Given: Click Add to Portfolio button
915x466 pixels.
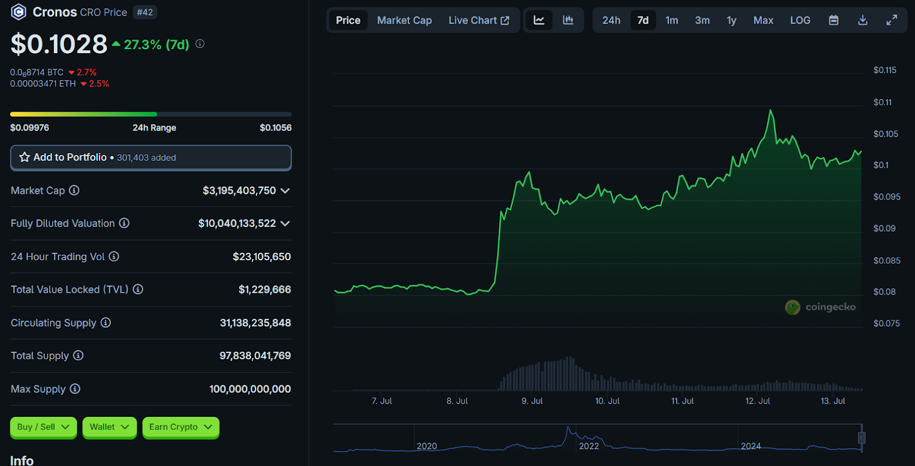Looking at the screenshot, I should (151, 157).
